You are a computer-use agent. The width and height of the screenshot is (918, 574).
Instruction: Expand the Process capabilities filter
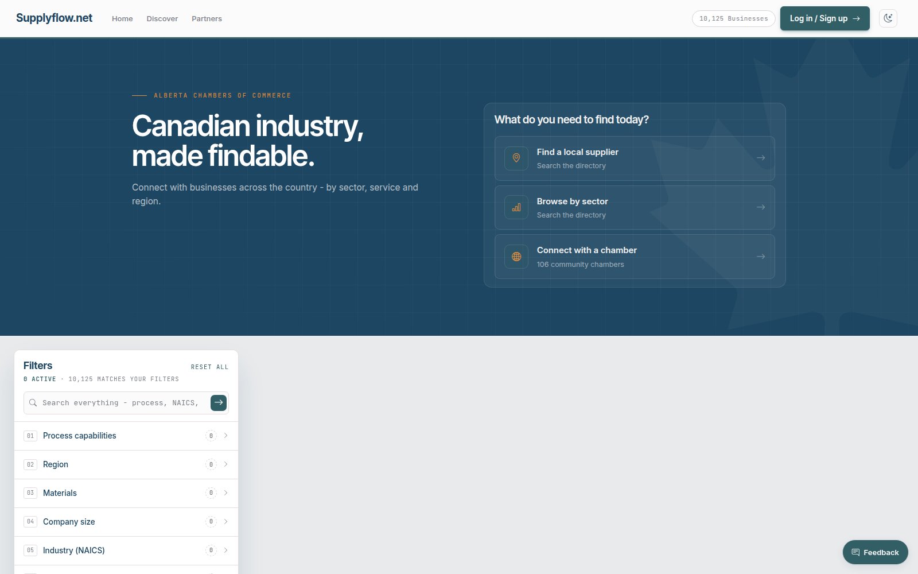(x=126, y=436)
